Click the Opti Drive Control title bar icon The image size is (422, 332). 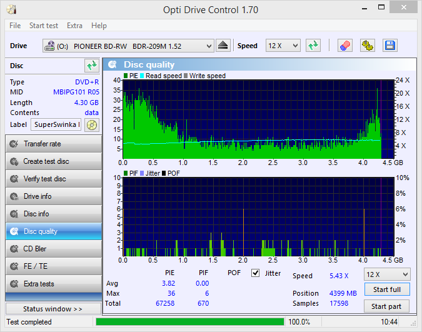12,9
